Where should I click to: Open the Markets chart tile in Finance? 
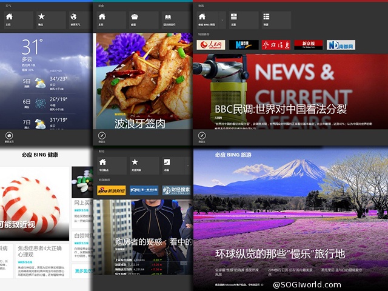point(173,166)
